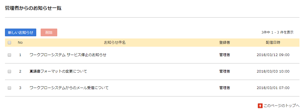The height and width of the screenshot is (111, 305).
Task: Select the checkbox for notice No 2
Action: [x=9, y=71]
